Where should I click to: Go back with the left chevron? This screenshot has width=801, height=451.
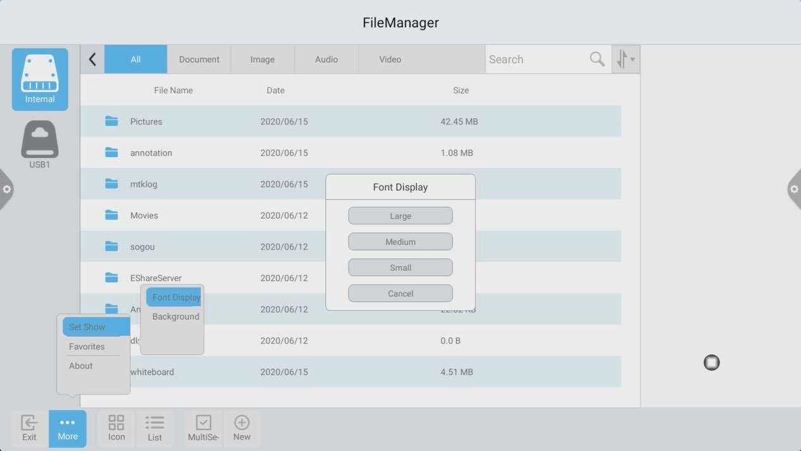coord(92,59)
